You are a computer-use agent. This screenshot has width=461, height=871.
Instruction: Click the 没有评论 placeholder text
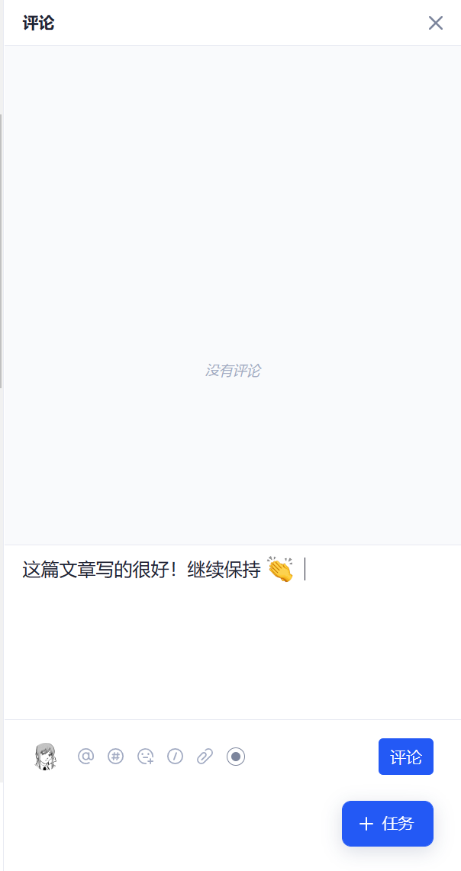pos(233,371)
